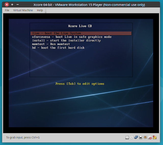Maximize window with the plus button
The height and width of the screenshot is (145, 163).
coord(12,5)
